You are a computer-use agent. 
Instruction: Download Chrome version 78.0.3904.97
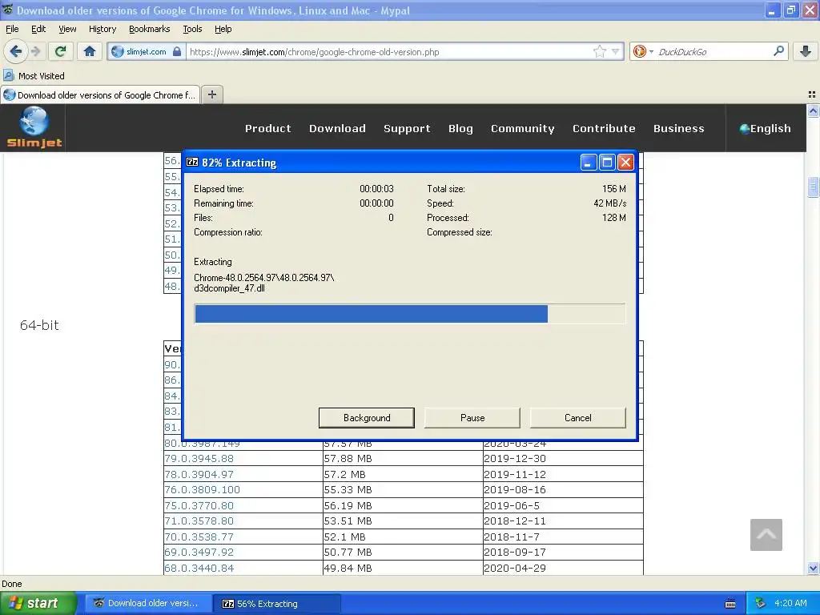point(199,474)
